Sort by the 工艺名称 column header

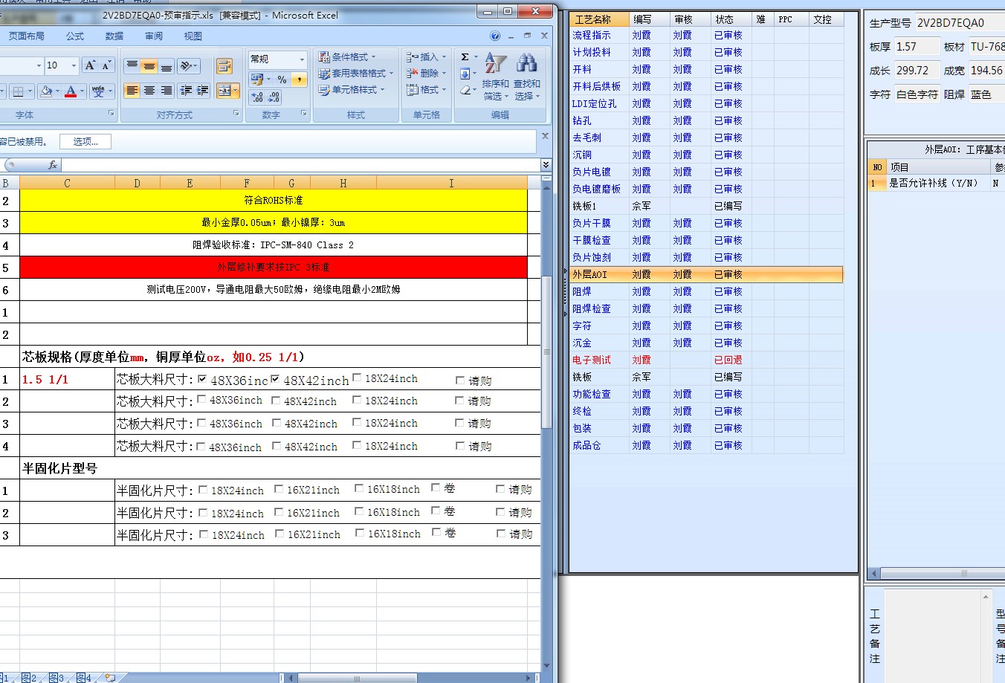coord(600,19)
